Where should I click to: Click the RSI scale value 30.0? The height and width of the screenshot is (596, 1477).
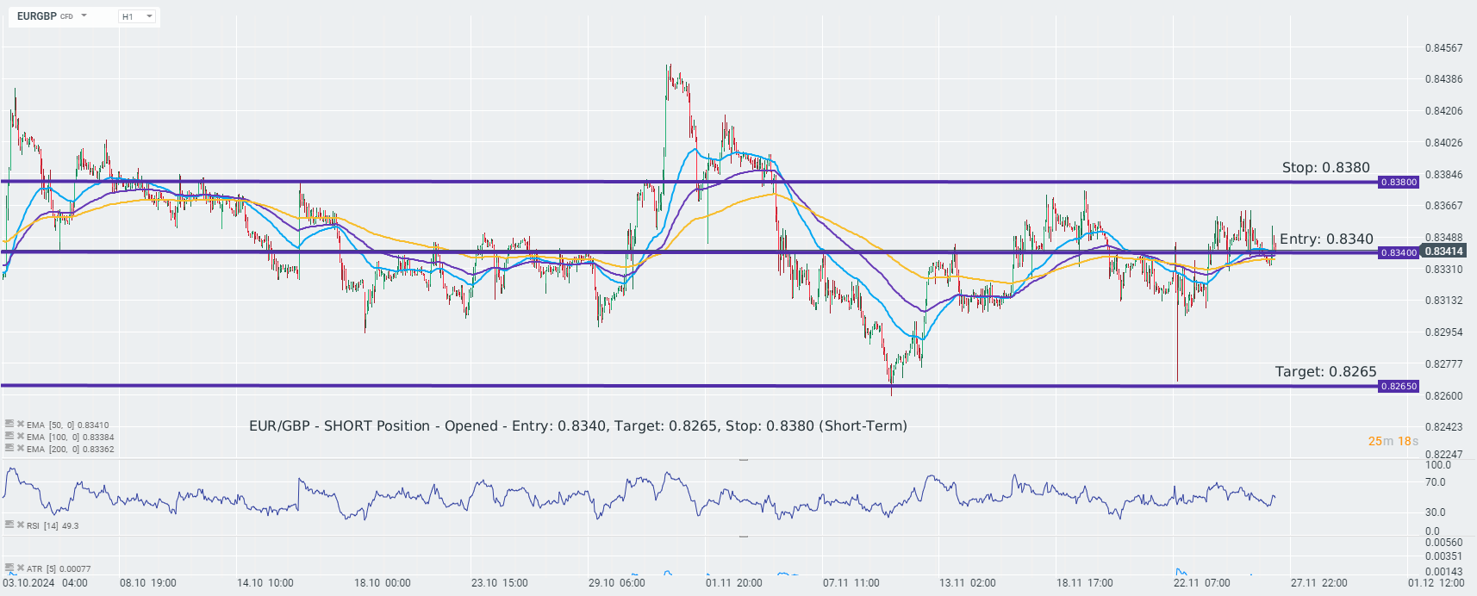pos(1436,512)
